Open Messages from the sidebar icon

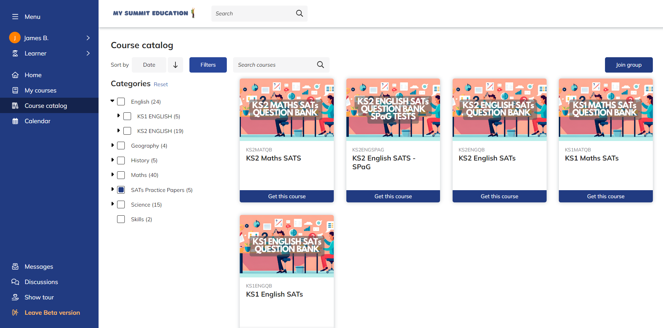point(15,267)
